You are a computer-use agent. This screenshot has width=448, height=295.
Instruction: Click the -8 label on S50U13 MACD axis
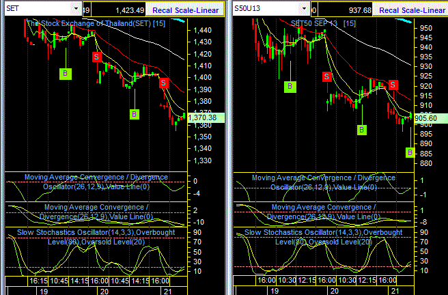click(423, 222)
